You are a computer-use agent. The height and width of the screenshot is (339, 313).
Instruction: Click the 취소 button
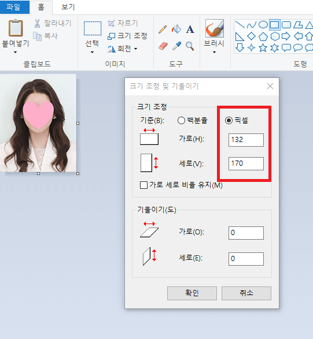[x=246, y=293]
